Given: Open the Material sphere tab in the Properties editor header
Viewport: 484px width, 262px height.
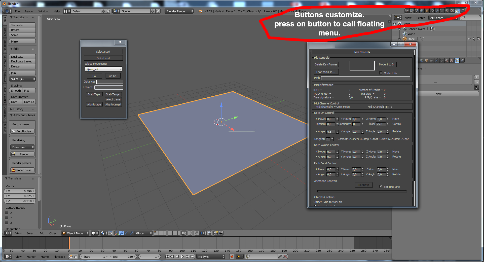Looking at the screenshot, I should click(x=447, y=60).
